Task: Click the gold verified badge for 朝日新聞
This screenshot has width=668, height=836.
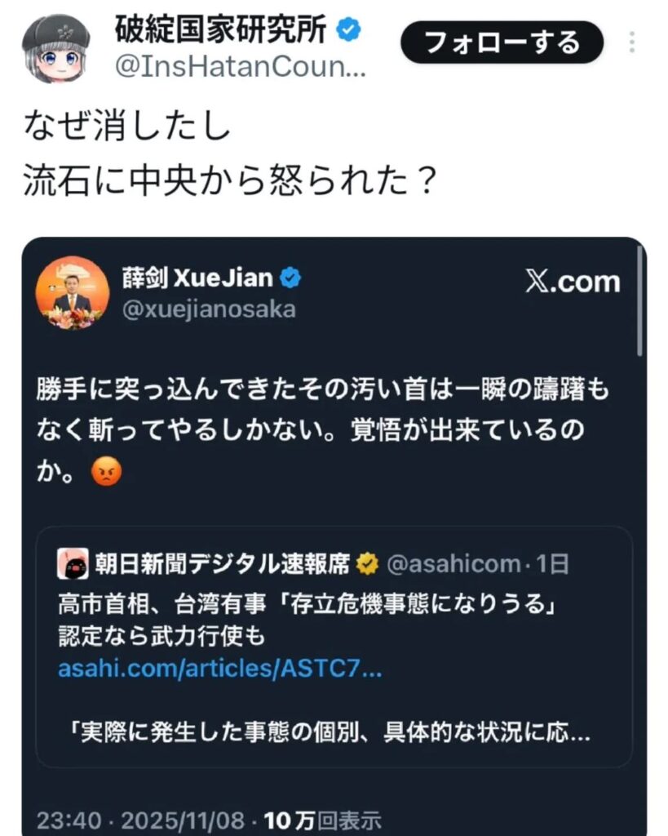Action: click(x=367, y=563)
